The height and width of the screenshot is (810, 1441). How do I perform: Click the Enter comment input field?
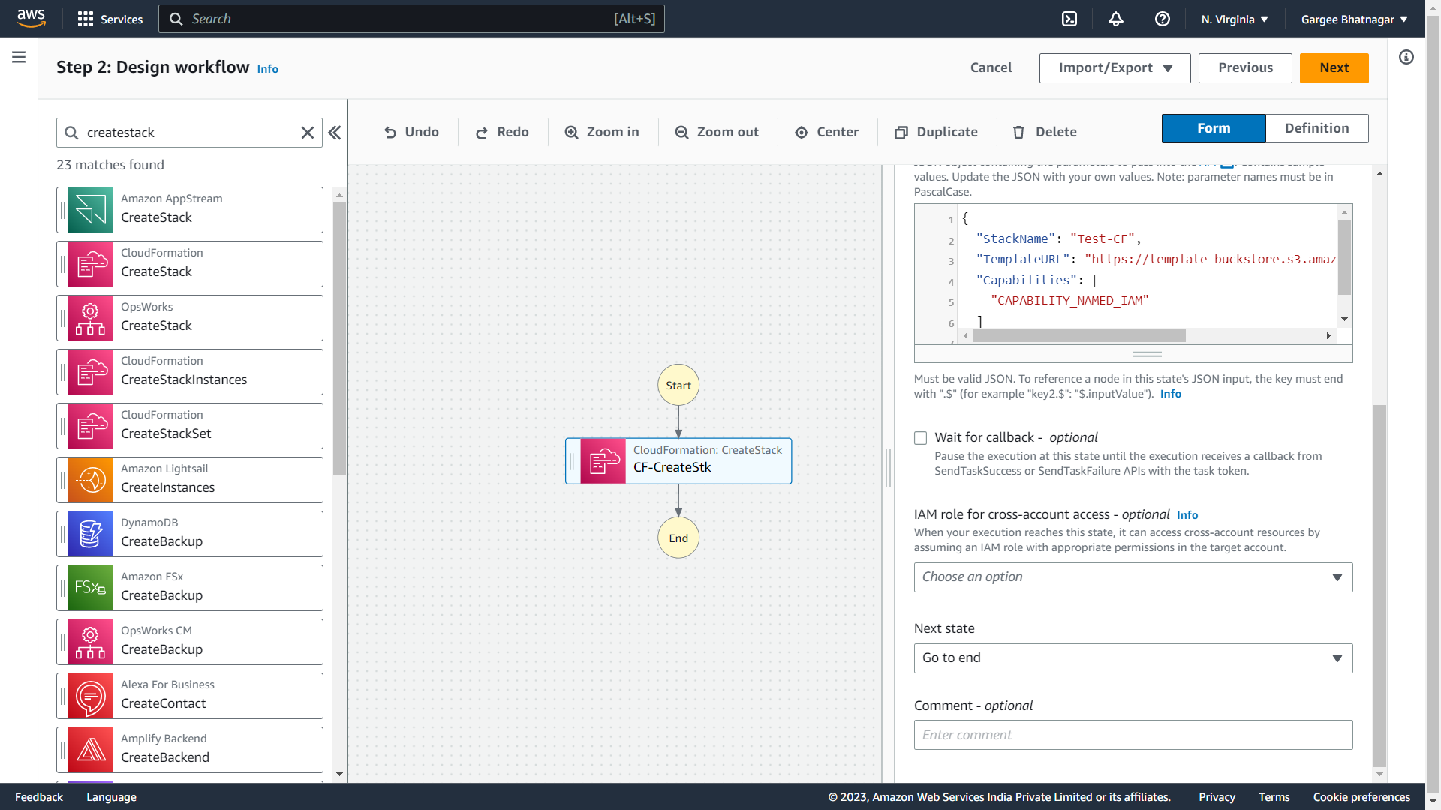pos(1133,735)
